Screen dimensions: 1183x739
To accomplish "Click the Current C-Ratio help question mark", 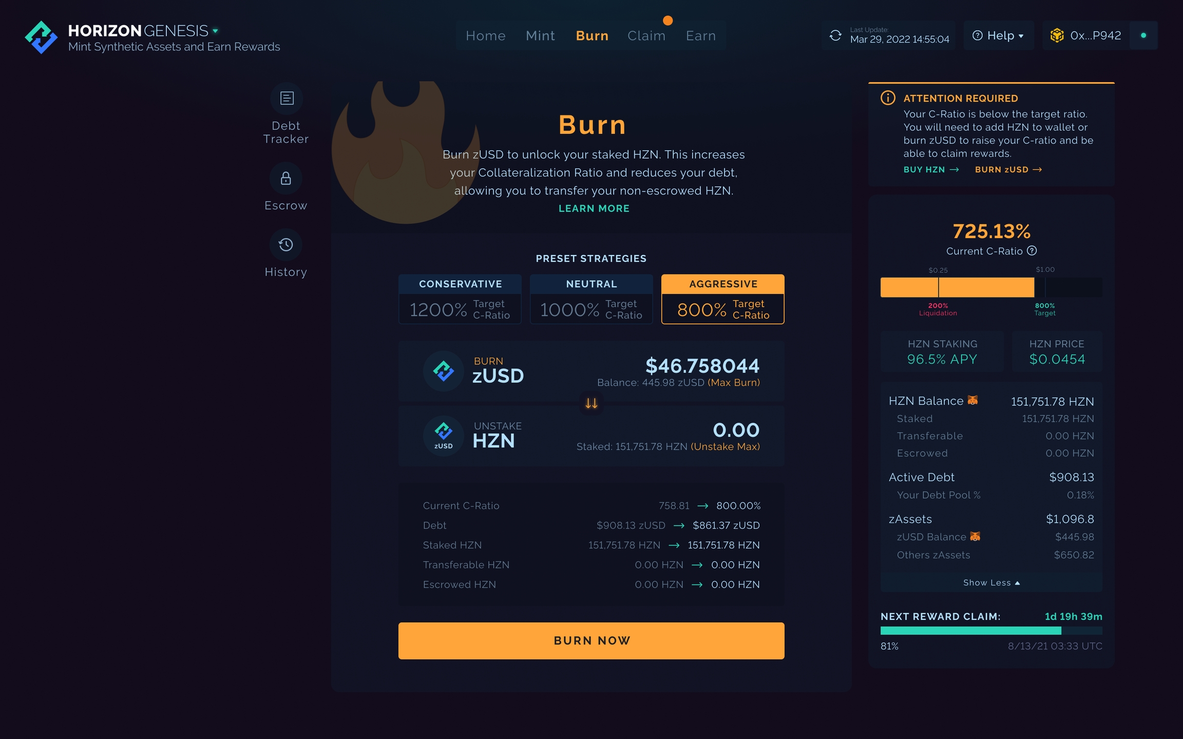I will [x=1032, y=251].
